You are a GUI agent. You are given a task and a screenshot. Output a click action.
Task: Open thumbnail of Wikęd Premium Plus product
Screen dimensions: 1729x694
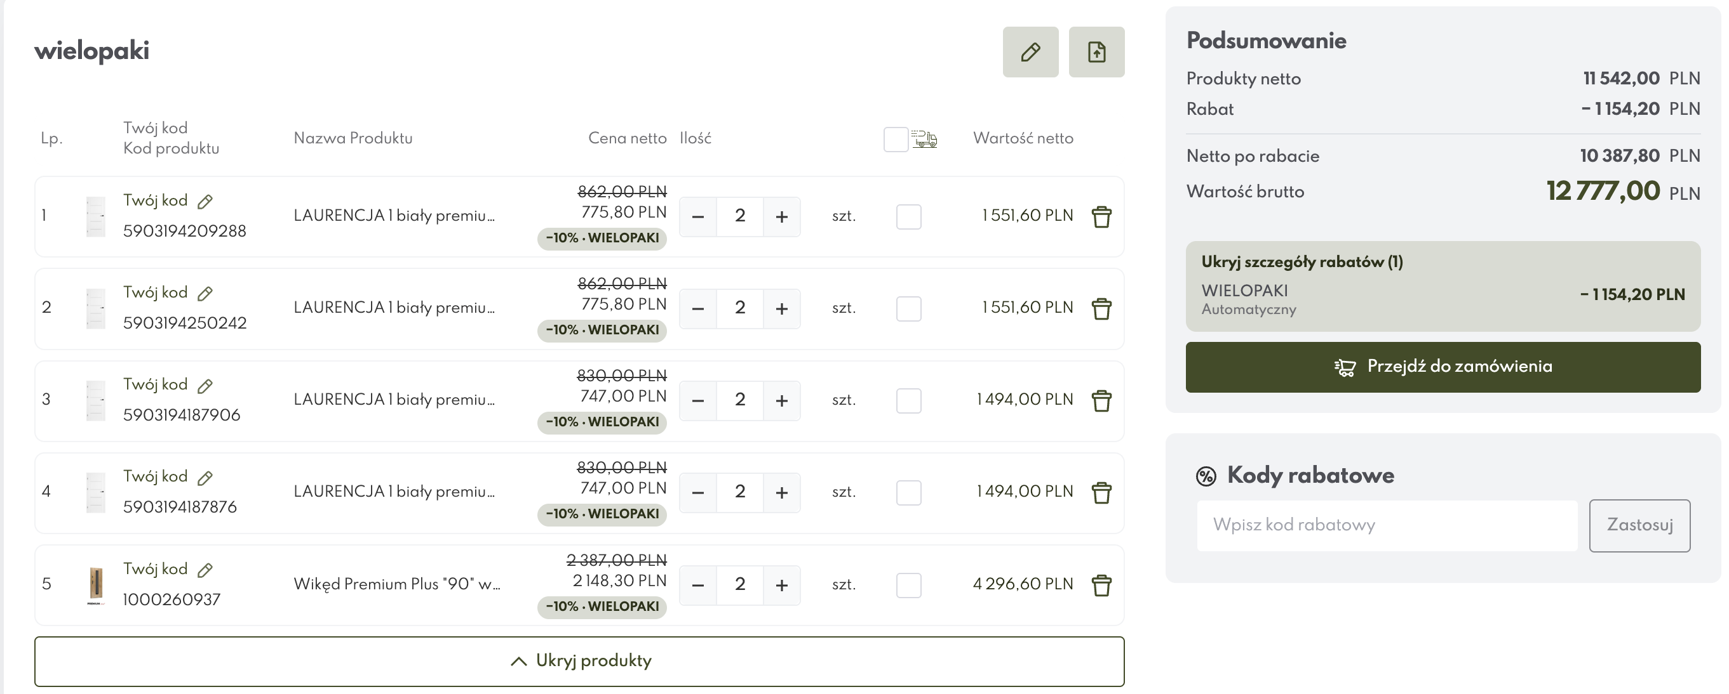[x=96, y=585]
